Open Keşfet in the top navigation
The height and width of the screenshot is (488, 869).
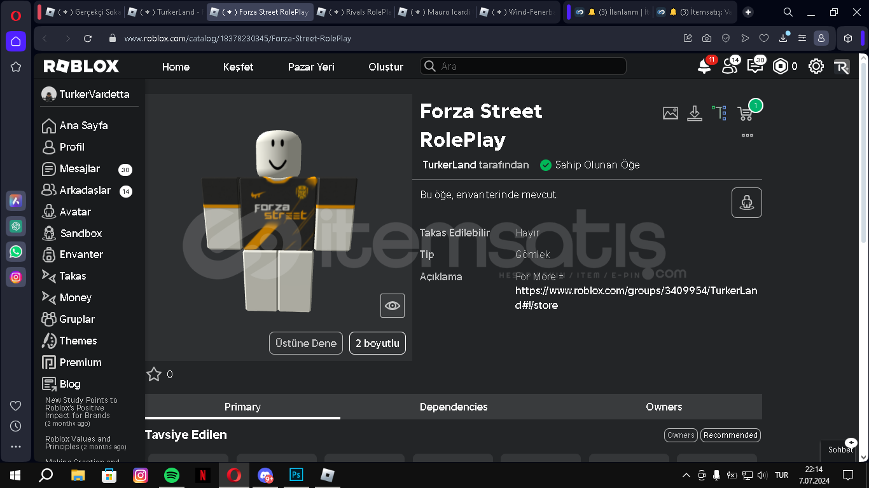pos(239,67)
